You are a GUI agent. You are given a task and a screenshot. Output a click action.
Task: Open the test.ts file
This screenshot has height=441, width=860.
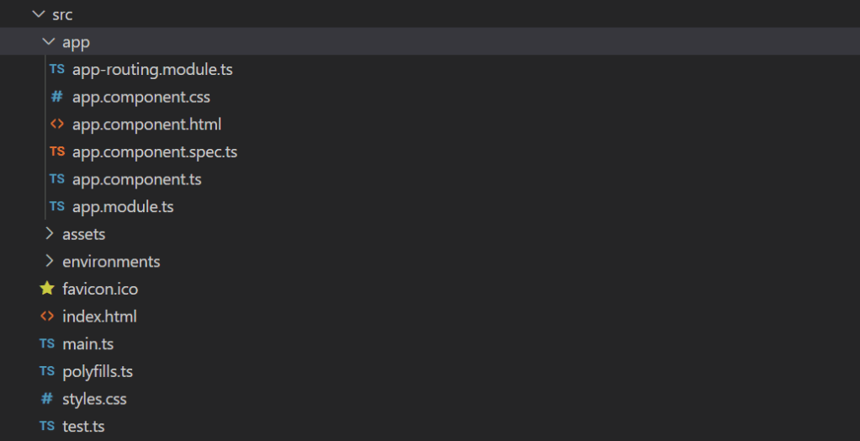coord(83,426)
